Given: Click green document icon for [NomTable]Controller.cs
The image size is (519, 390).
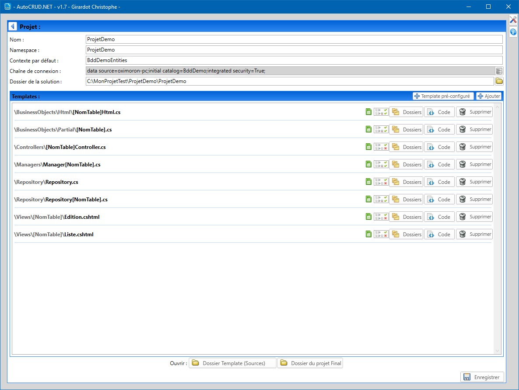Looking at the screenshot, I should (x=368, y=147).
